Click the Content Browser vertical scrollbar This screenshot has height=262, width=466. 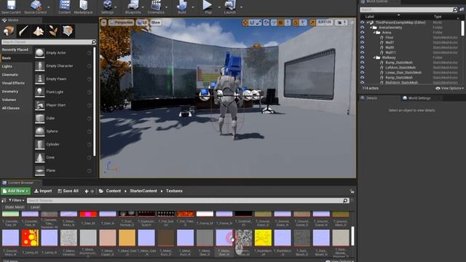(x=352, y=236)
